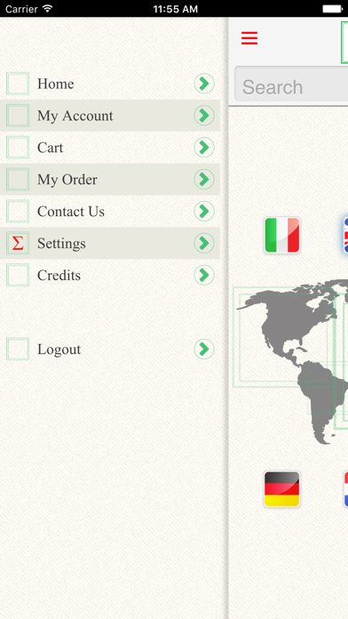Click the Logout text label
This screenshot has width=348, height=619.
59,350
